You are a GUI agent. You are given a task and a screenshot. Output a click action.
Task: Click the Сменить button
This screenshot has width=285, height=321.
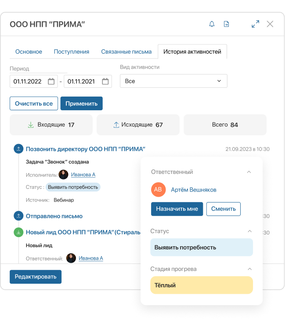pyautogui.click(x=224, y=209)
